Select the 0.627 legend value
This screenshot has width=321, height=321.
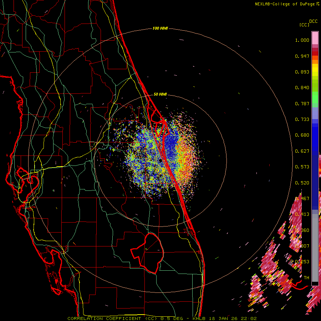[302, 151]
